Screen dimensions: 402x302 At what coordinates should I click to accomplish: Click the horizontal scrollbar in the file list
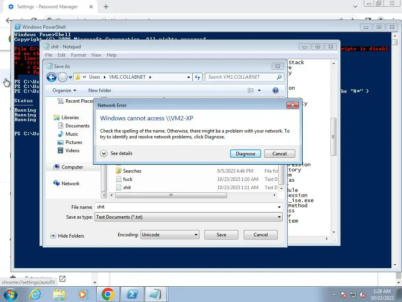[171, 195]
